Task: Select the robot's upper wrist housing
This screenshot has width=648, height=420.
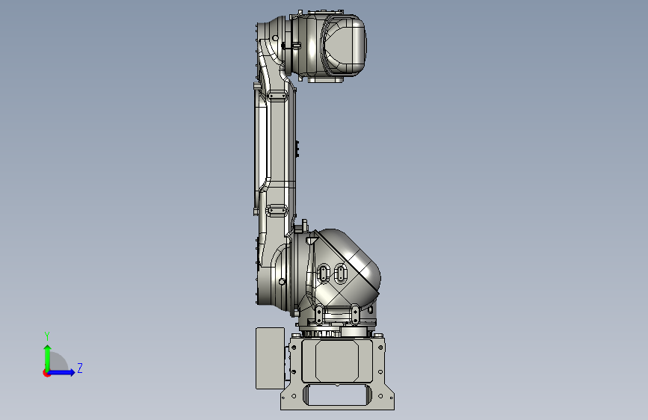Action: coord(329,46)
